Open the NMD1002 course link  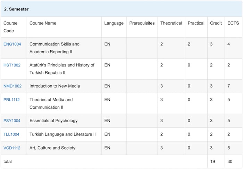12,86
